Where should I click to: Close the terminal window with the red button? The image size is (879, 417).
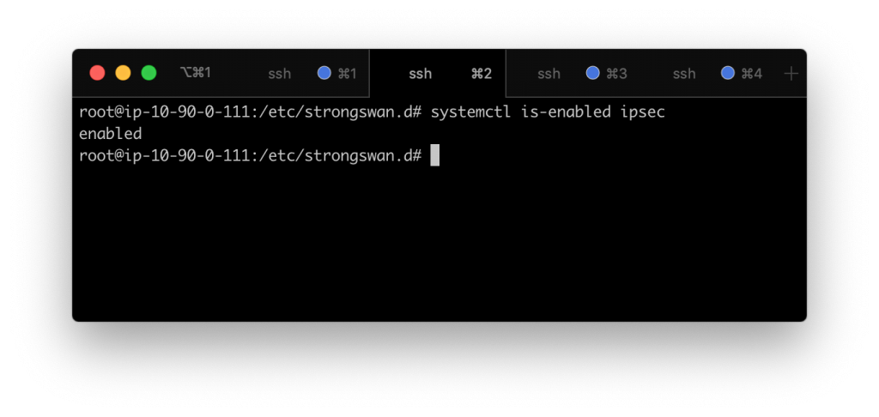[97, 74]
